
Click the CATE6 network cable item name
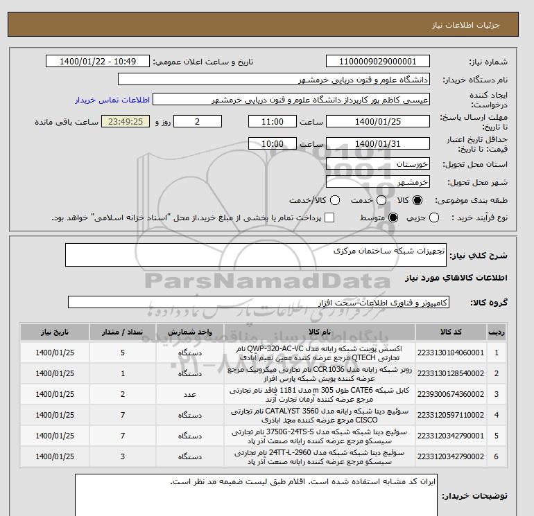click(x=320, y=395)
